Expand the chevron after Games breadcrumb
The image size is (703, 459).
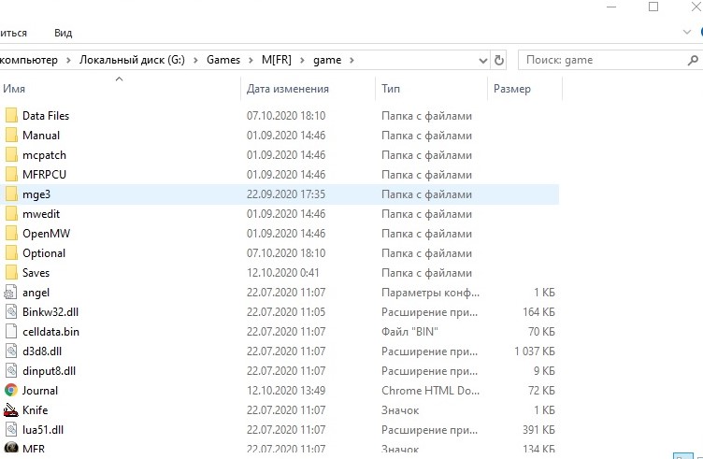click(251, 60)
